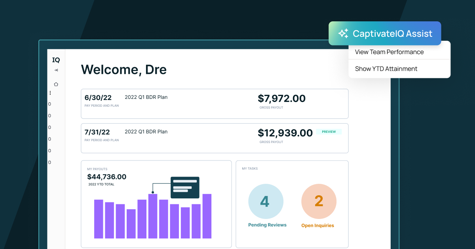Click the tallest bar in the payouts chart
475x249 pixels.
(x=152, y=215)
